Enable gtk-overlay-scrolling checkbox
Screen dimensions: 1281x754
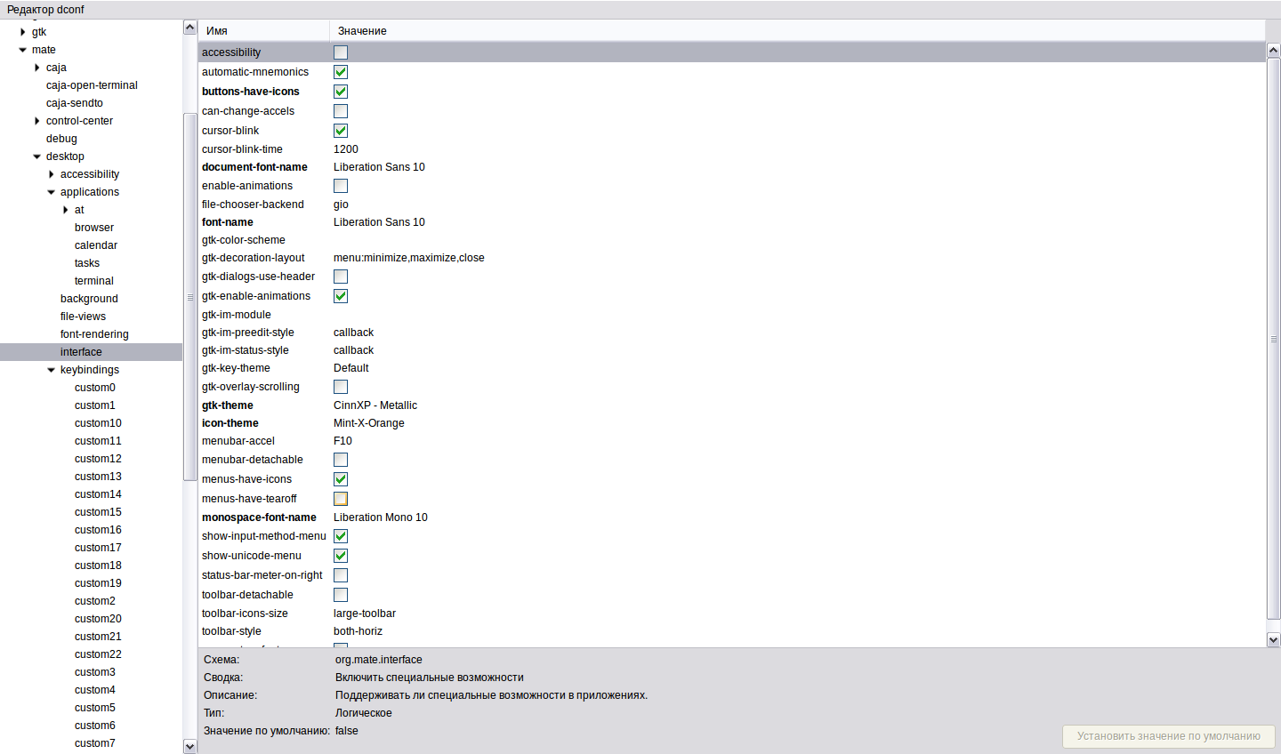point(341,387)
